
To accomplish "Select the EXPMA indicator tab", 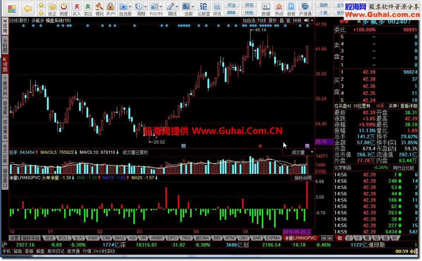I will (x=273, y=238).
